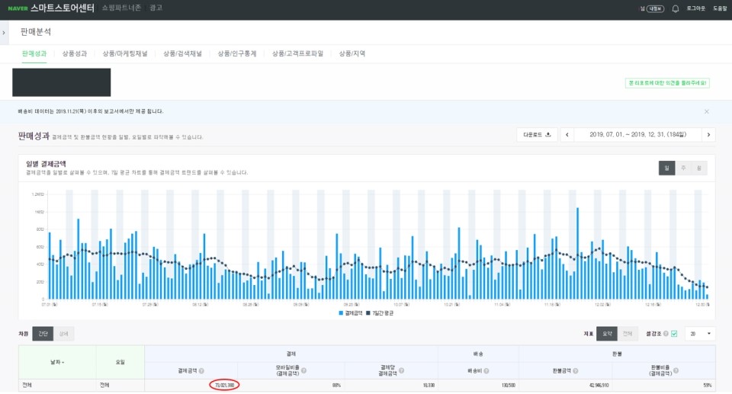Select the 월 monthly chart view

tap(699, 168)
